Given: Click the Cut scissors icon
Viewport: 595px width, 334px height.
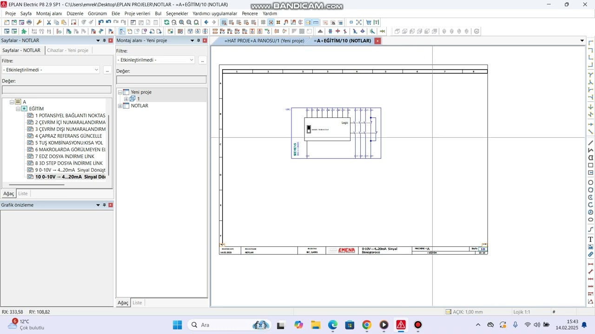Looking at the screenshot, I should click(49, 22).
